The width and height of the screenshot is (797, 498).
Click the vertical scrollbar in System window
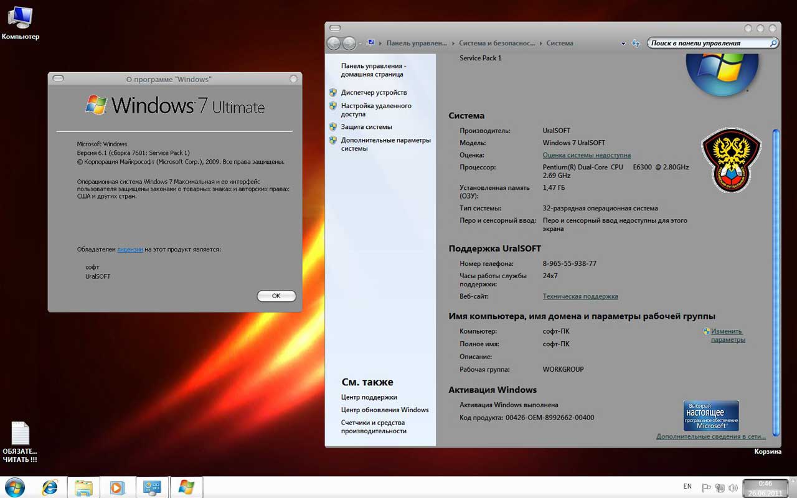click(776, 280)
